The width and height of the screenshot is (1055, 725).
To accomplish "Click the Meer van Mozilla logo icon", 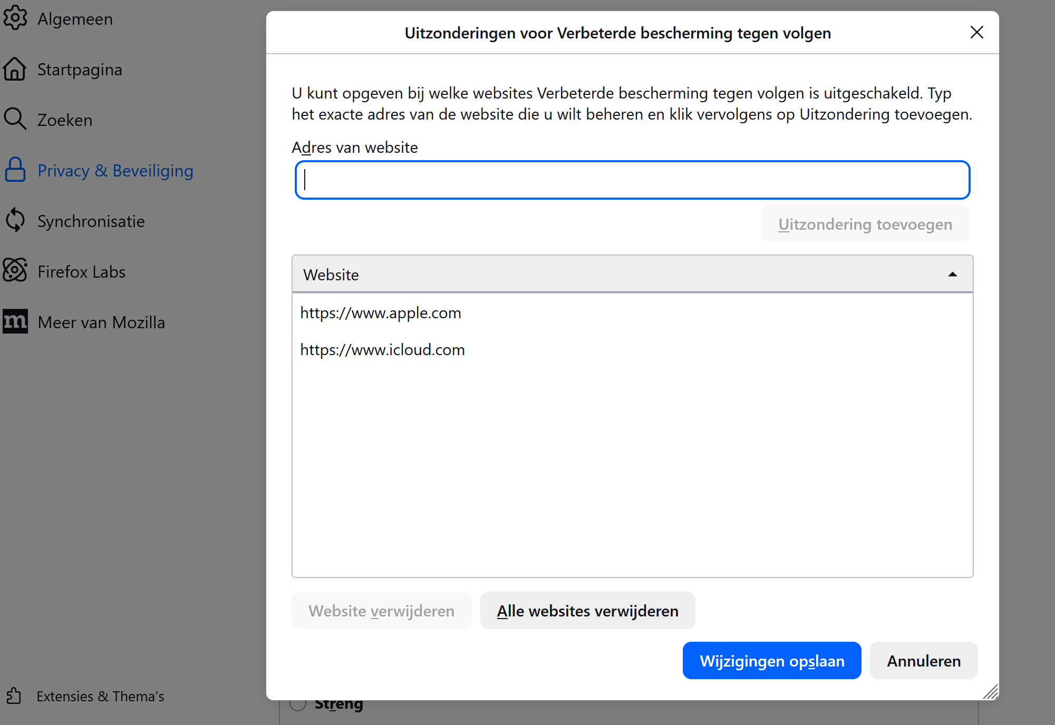I will (x=15, y=321).
